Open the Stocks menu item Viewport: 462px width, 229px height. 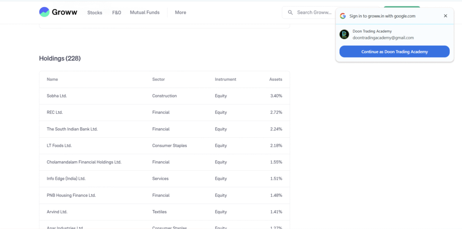coord(95,13)
